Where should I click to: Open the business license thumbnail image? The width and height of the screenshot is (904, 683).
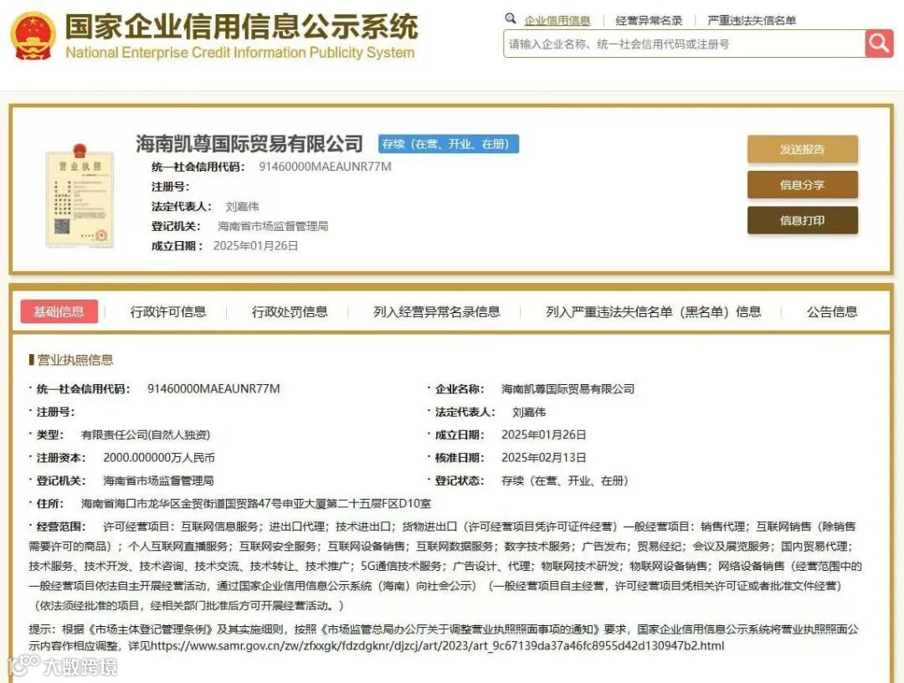(x=80, y=196)
